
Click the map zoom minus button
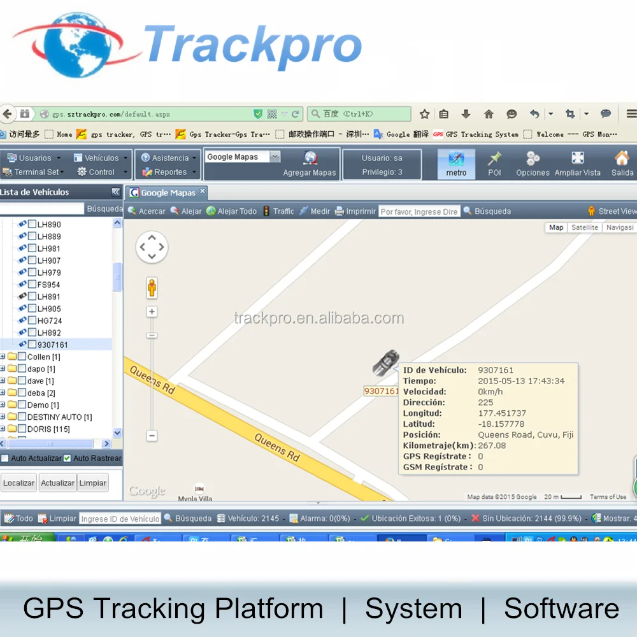point(152,436)
